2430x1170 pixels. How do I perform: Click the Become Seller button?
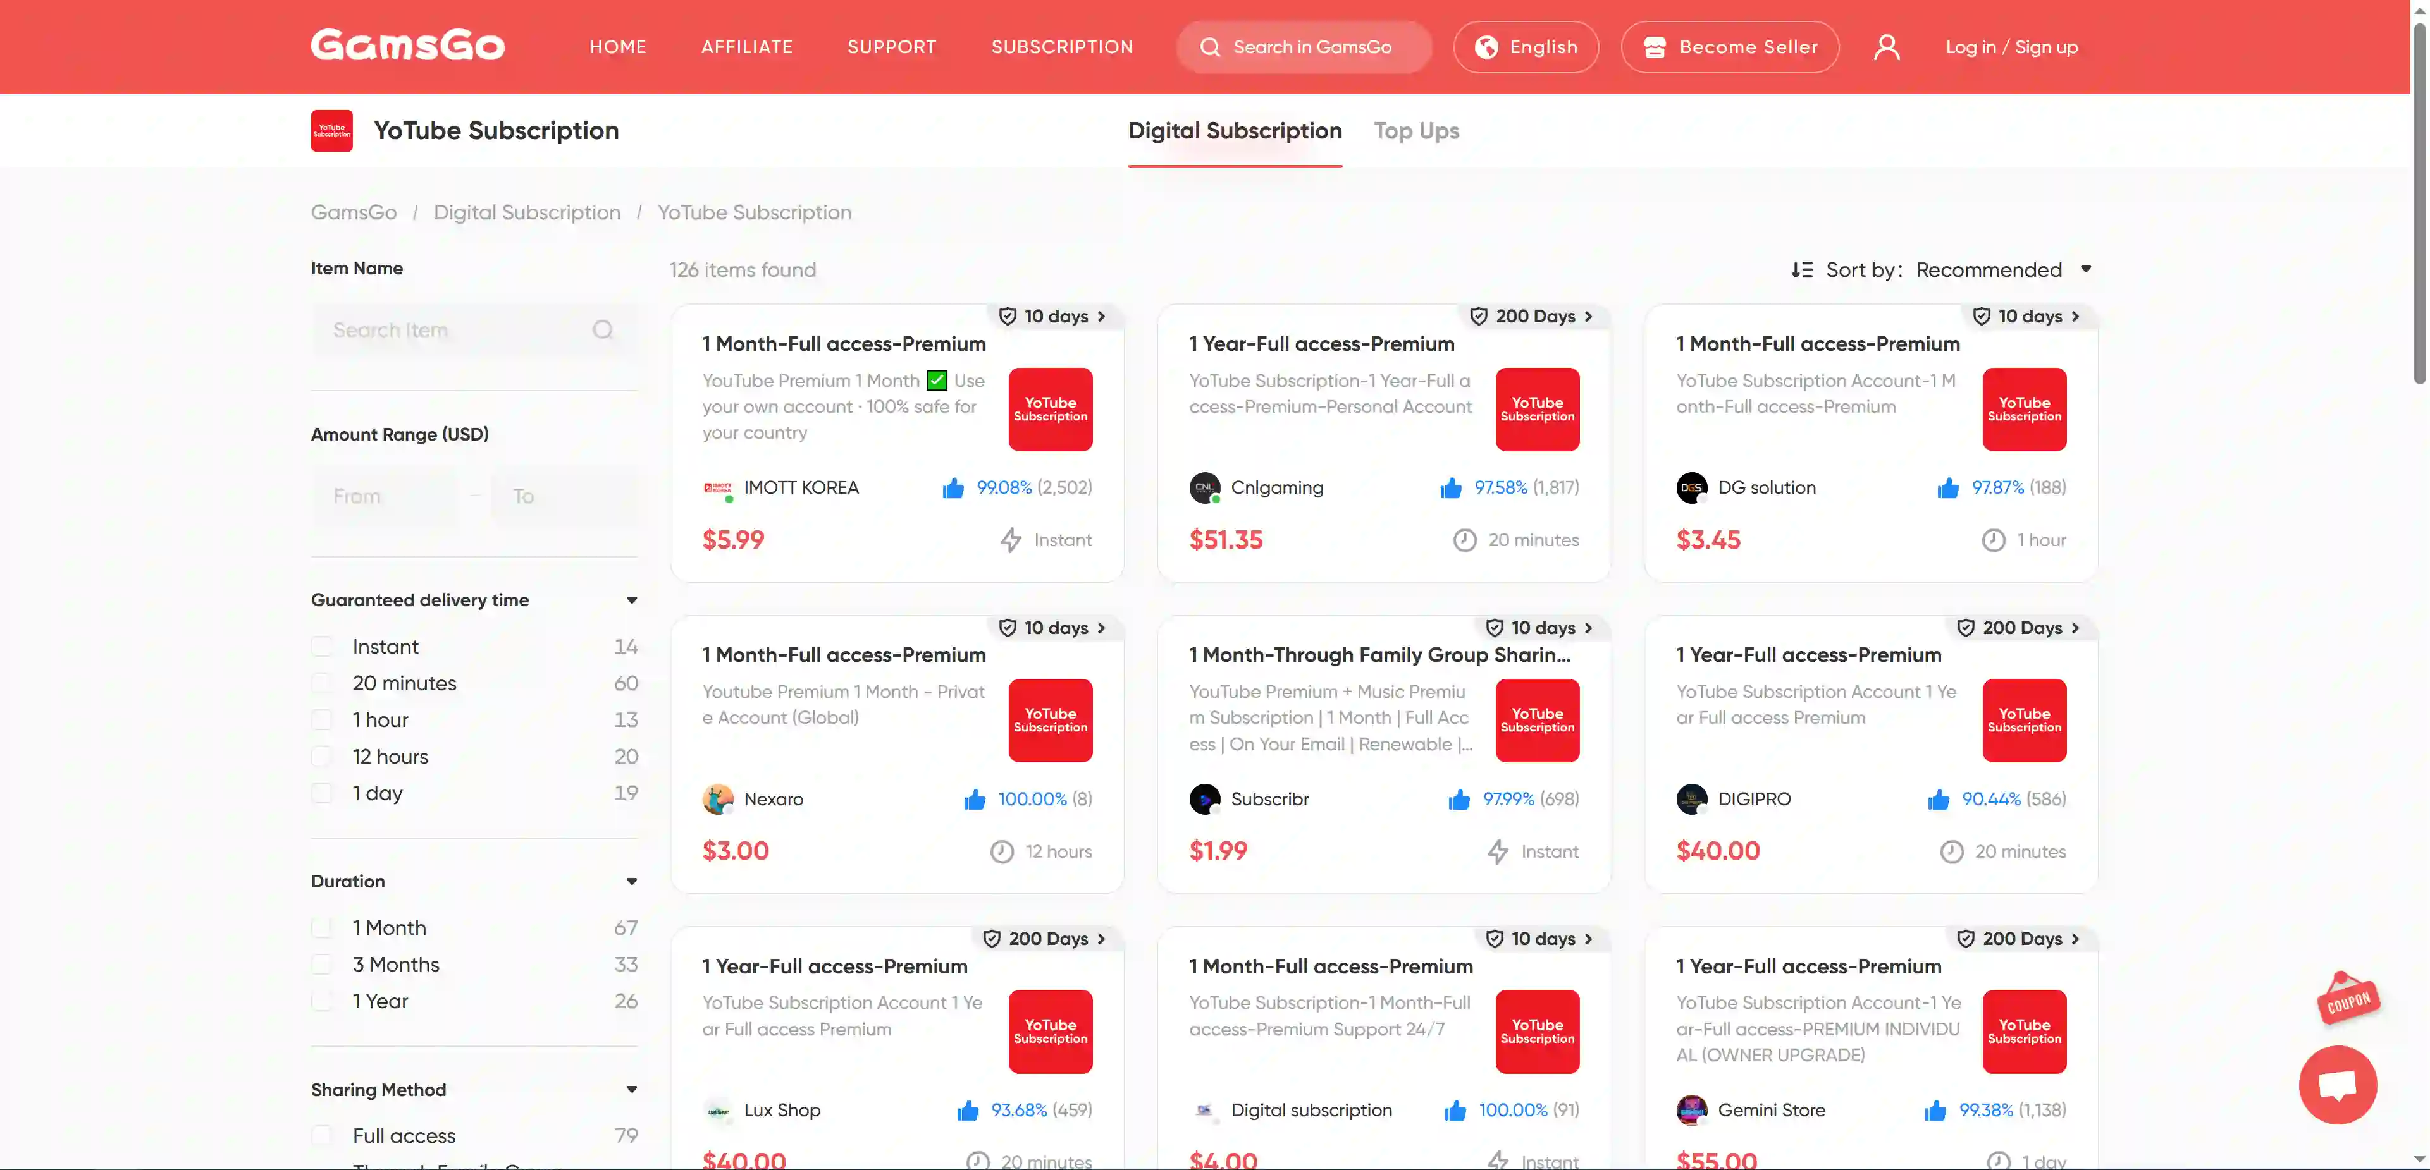1729,47
